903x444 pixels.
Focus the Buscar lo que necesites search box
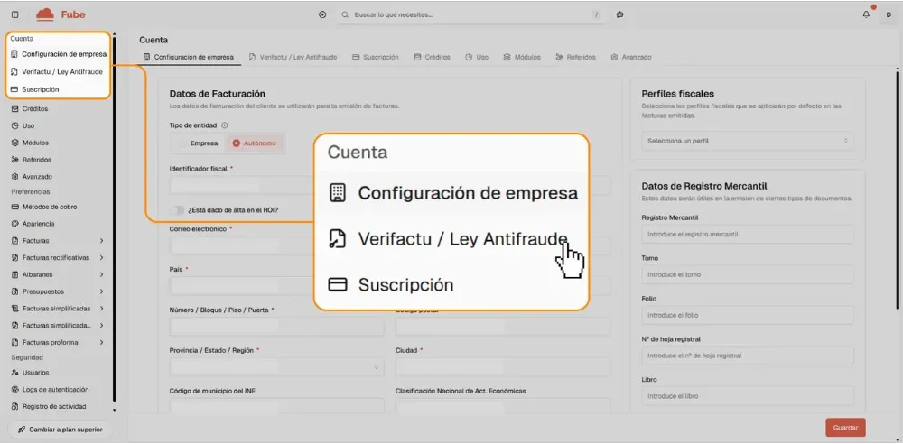[x=471, y=14]
